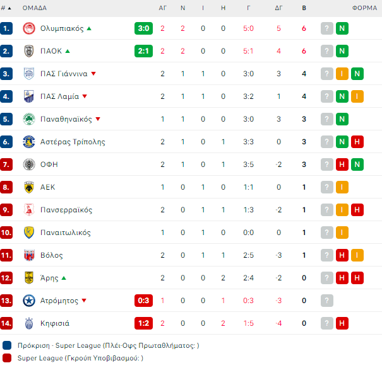Click the Ατρόμητος live score 0:3 badge
382x368 pixels.
coord(143,301)
